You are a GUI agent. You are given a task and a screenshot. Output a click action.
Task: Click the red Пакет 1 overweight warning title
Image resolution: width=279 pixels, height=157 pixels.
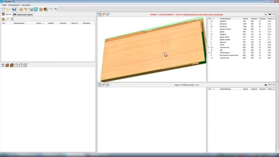pos(187,14)
